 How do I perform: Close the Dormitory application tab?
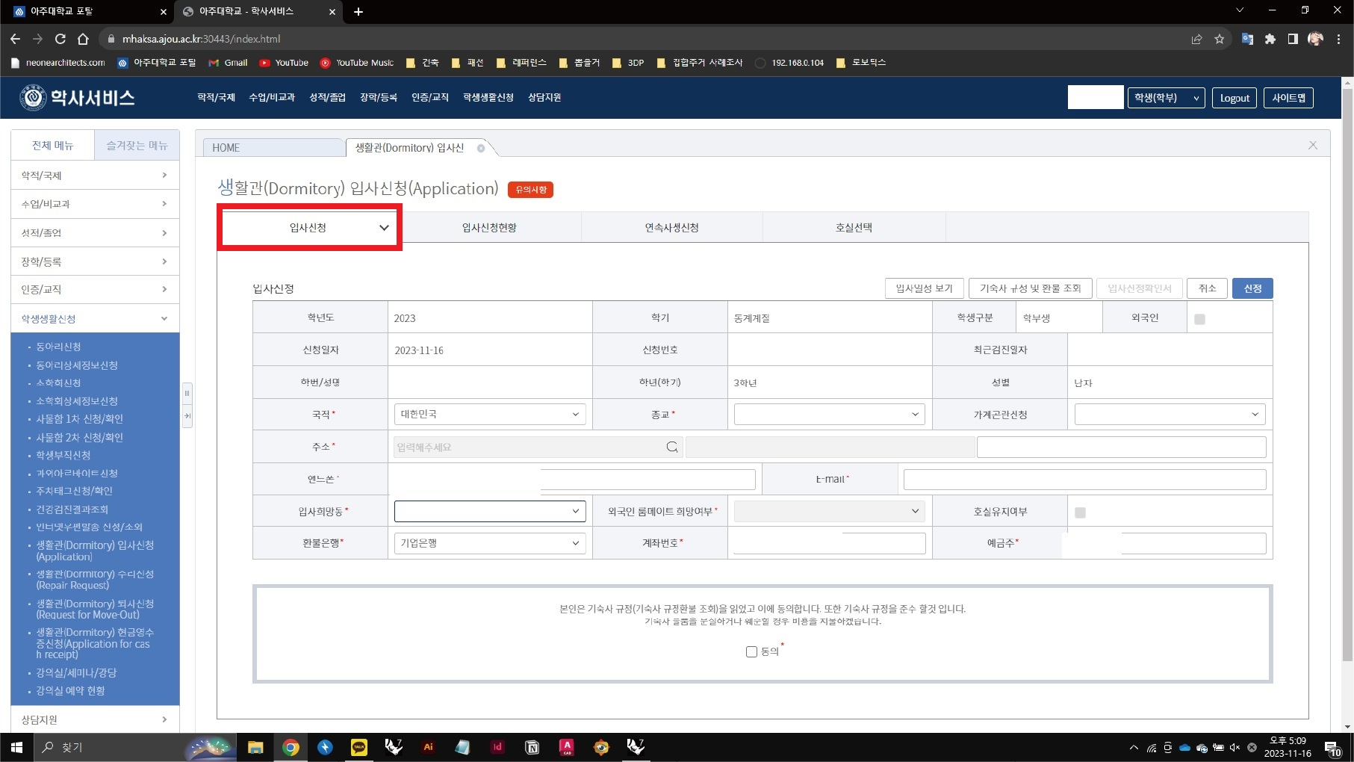[481, 148]
